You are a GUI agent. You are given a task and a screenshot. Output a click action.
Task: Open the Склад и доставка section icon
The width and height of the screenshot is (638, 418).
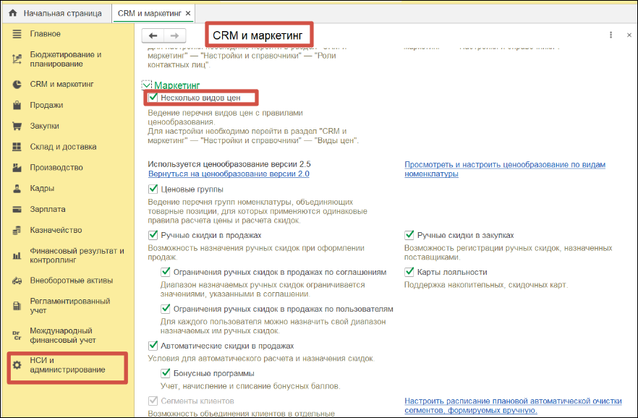coord(17,145)
